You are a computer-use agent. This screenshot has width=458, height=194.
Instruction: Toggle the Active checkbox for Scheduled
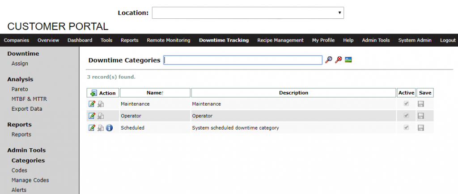pos(406,128)
